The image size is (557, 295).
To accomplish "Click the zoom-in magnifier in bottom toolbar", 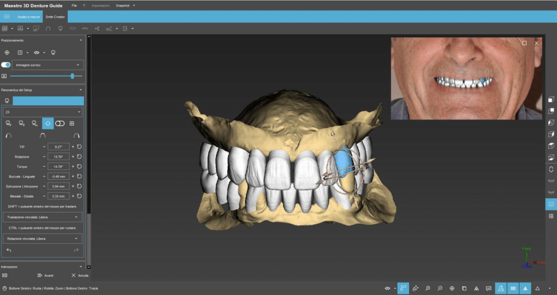I will (x=428, y=288).
